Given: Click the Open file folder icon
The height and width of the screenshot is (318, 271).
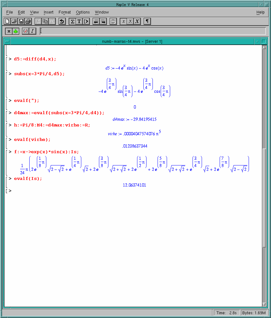Looking at the screenshot, I should coord(14,21).
